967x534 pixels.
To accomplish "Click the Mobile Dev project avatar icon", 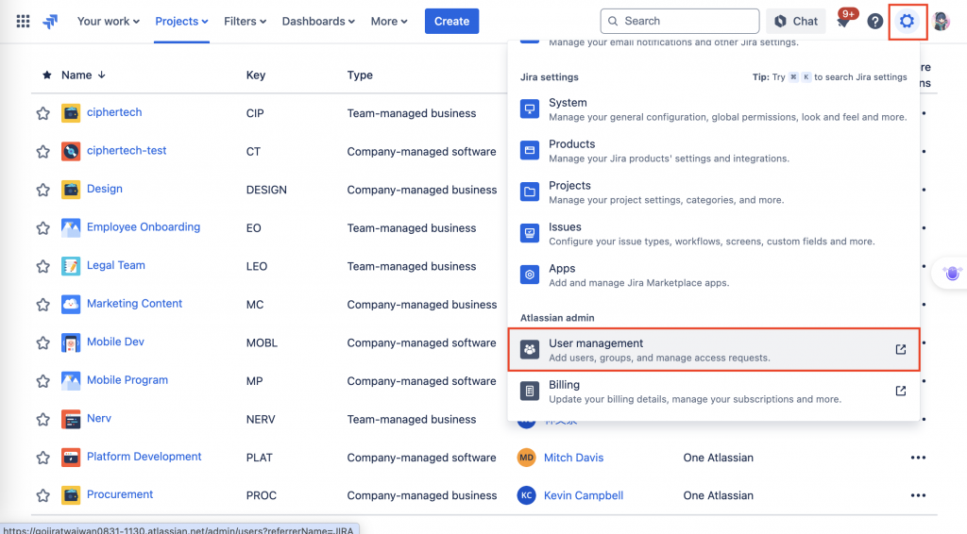I will (71, 342).
